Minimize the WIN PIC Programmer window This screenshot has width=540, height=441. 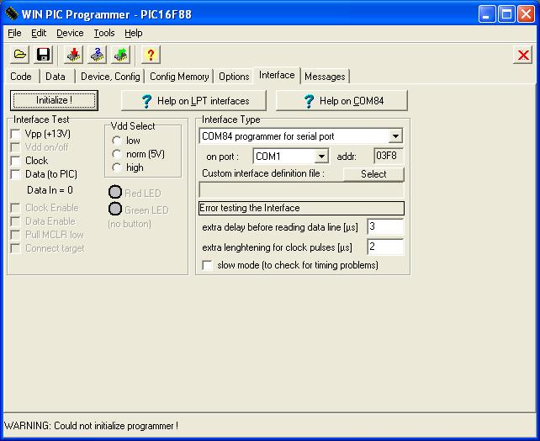487,14
